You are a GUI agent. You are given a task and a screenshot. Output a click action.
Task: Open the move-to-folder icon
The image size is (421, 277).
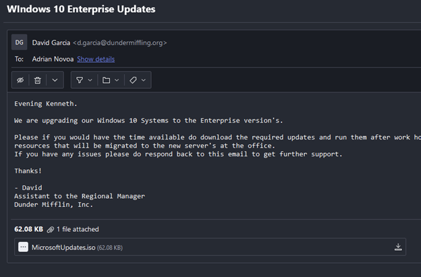[x=107, y=80]
